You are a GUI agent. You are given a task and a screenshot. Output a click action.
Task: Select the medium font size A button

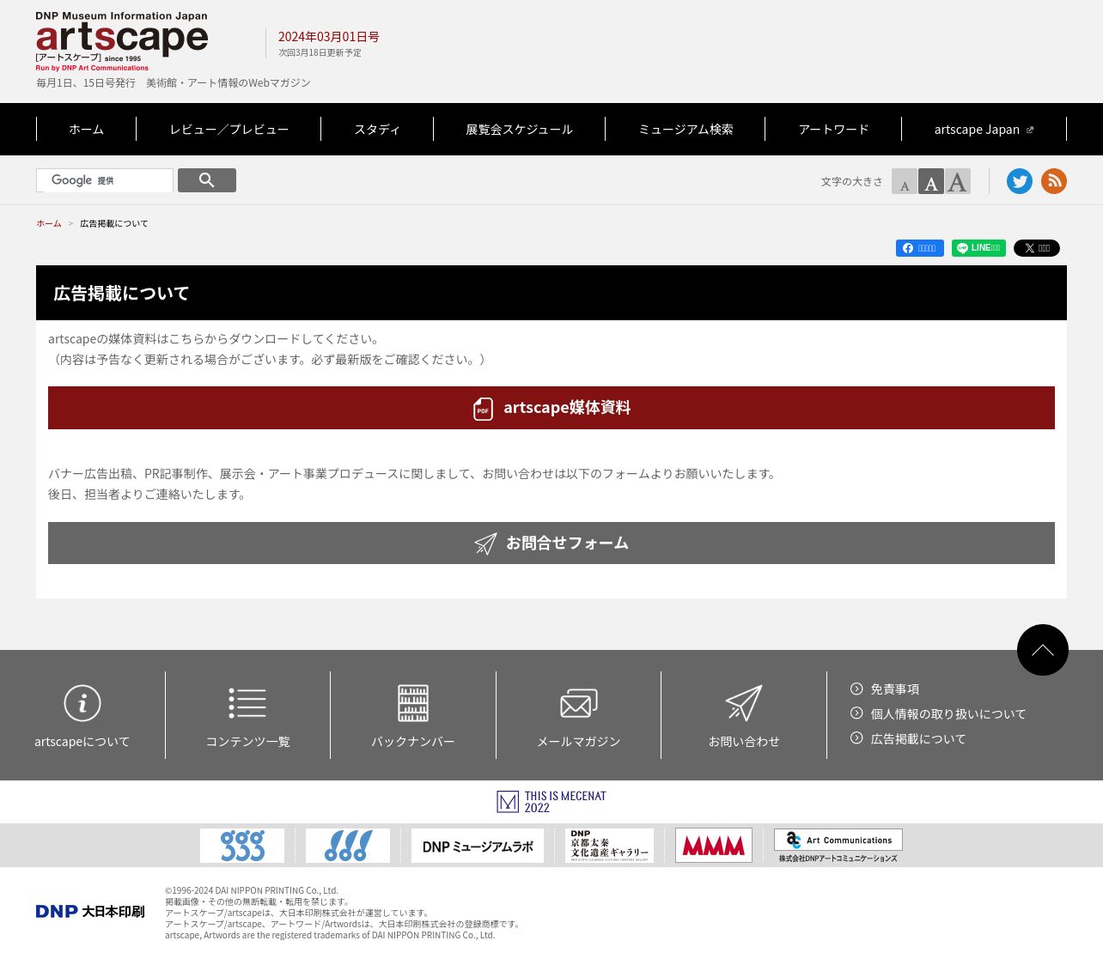point(931,181)
